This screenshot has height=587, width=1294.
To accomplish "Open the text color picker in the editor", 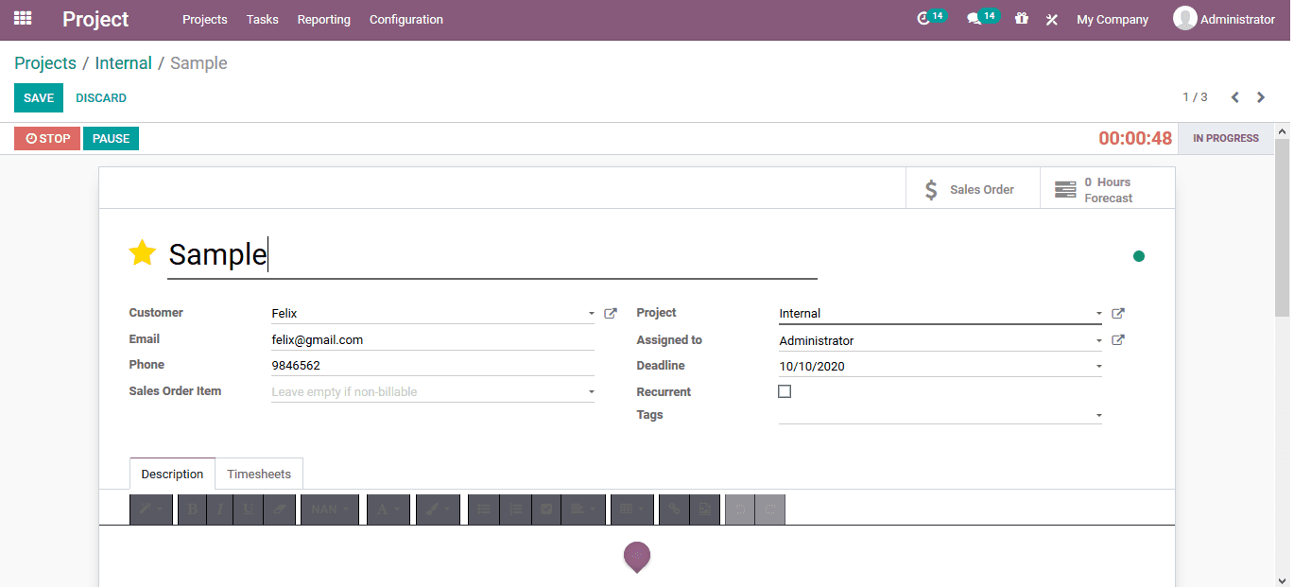I will click(x=388, y=509).
